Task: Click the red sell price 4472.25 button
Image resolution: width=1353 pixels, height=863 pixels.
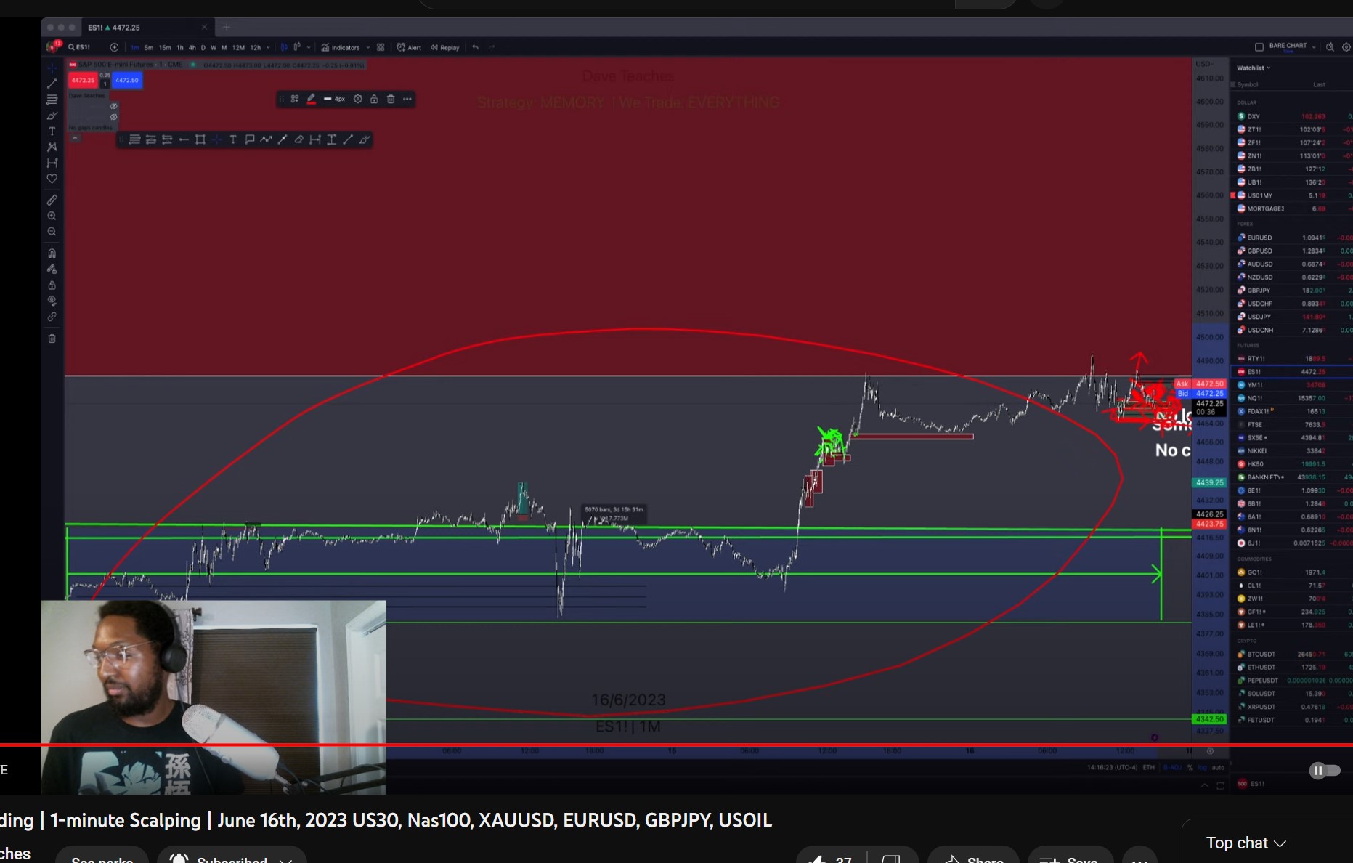Action: pyautogui.click(x=83, y=80)
